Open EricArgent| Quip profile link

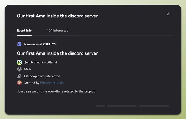52,83
